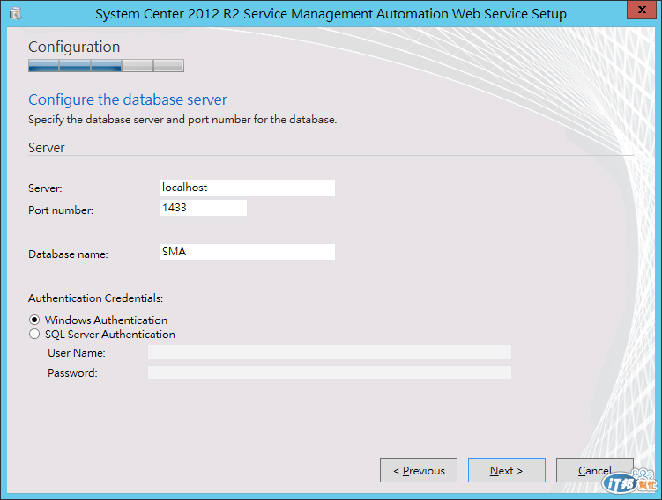Select the Windows Authentication option
This screenshot has width=662, height=500.
pos(34,320)
